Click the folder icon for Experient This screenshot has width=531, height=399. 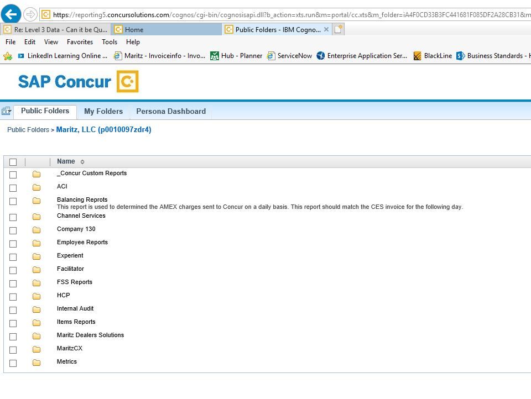coord(37,256)
